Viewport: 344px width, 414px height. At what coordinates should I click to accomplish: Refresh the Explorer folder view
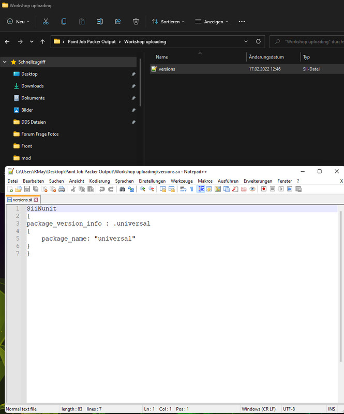point(258,41)
